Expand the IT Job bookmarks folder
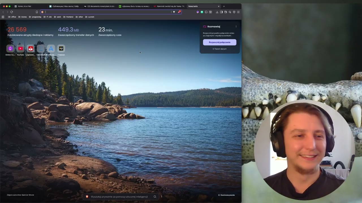This screenshot has height=203, width=362. coord(48,17)
